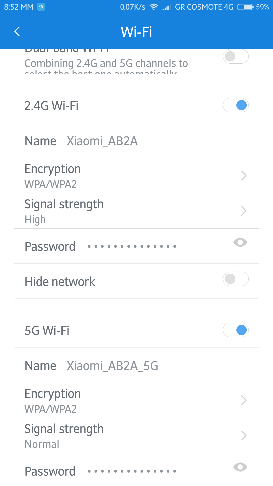Open 5G Encryption options chevron
The width and height of the screenshot is (273, 486).
243,400
